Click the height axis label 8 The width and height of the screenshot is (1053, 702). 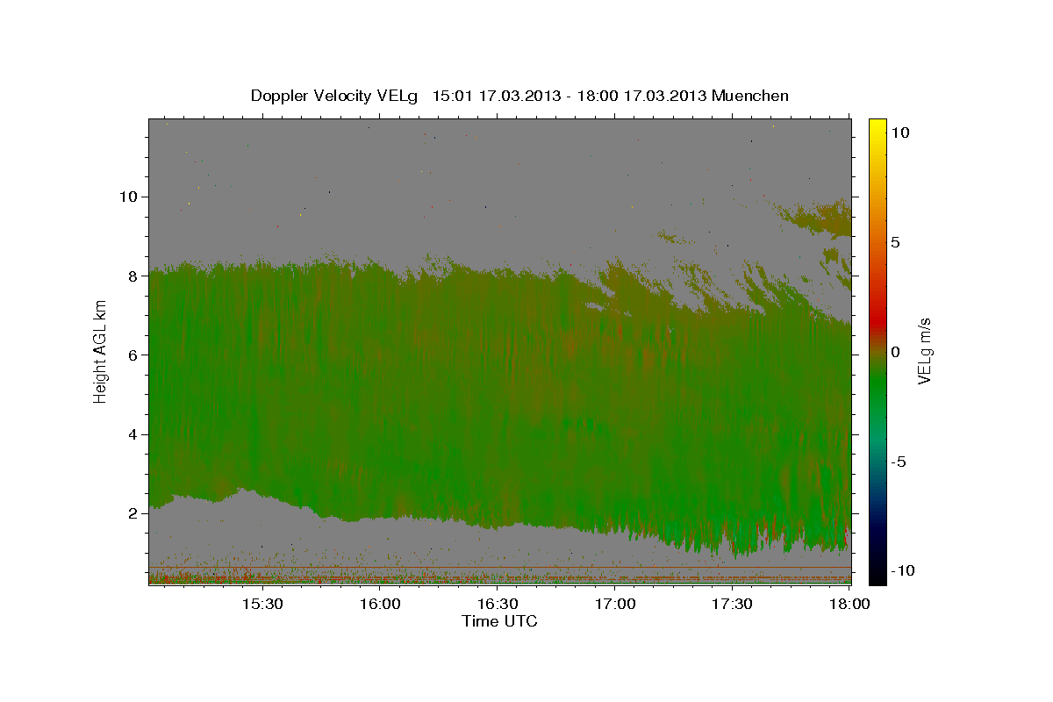click(x=133, y=276)
